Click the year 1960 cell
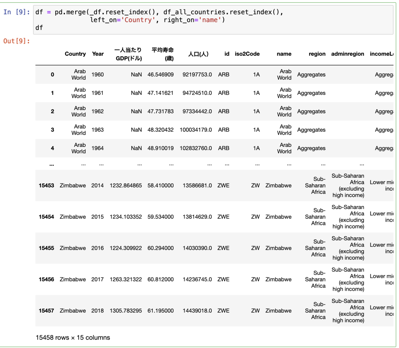399x348 pixels. [x=97, y=75]
